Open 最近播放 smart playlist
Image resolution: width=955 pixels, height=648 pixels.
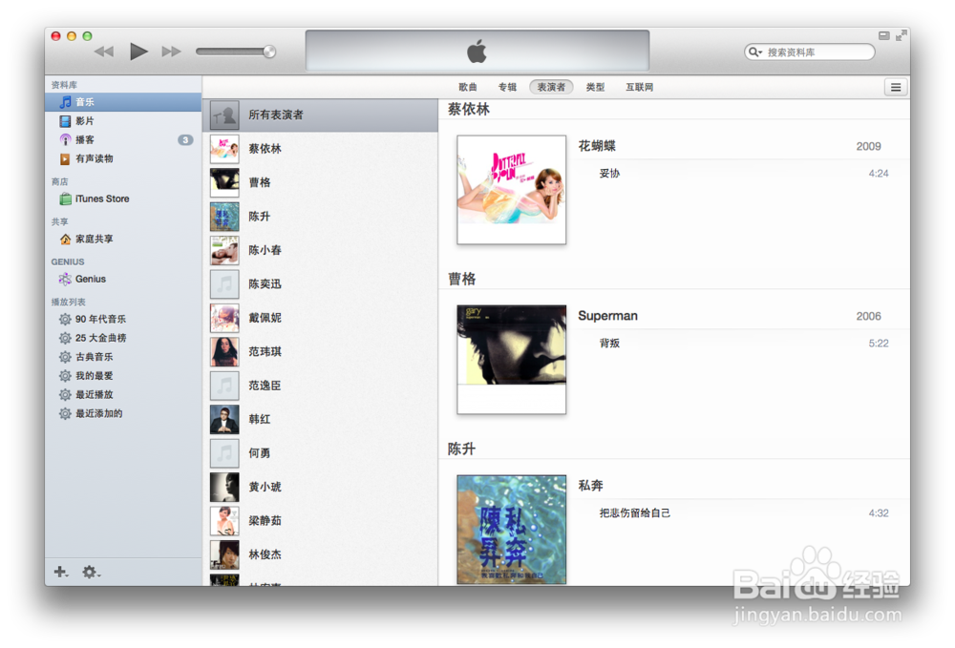tap(123, 394)
